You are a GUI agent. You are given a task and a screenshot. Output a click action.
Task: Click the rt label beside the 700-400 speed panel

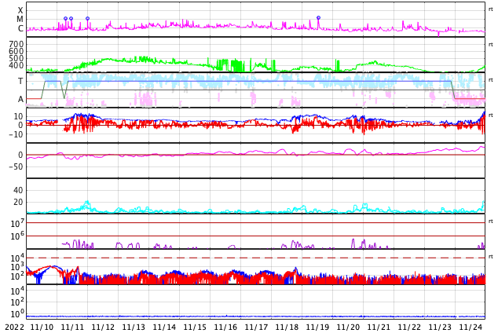(491, 45)
